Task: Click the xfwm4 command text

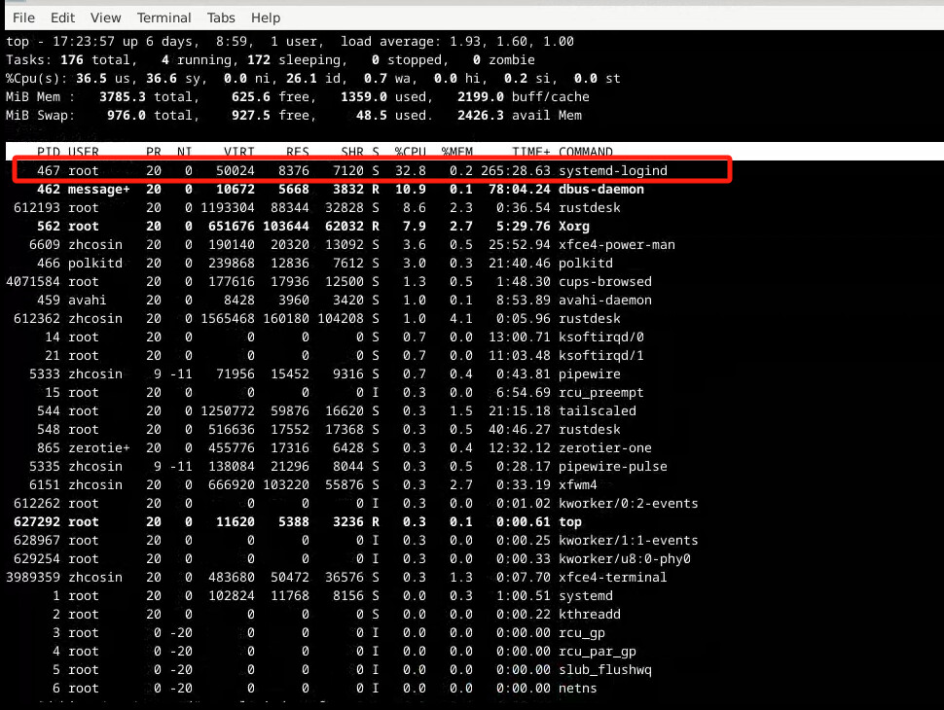Action: click(x=577, y=485)
